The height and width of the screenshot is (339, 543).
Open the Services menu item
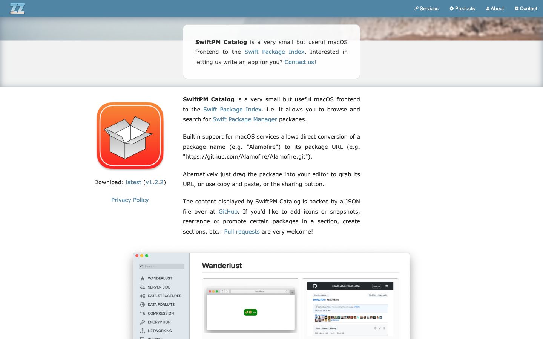pyautogui.click(x=426, y=8)
